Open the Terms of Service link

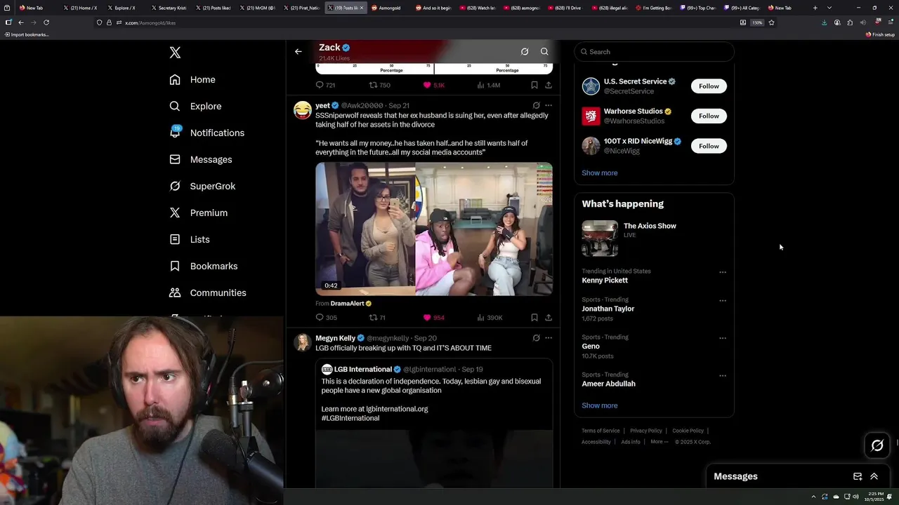[601, 431]
